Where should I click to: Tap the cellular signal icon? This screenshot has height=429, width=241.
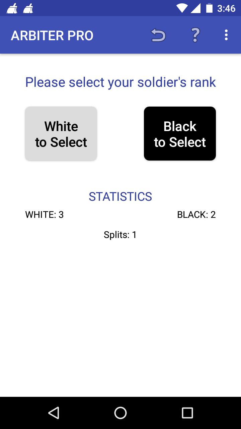195,8
